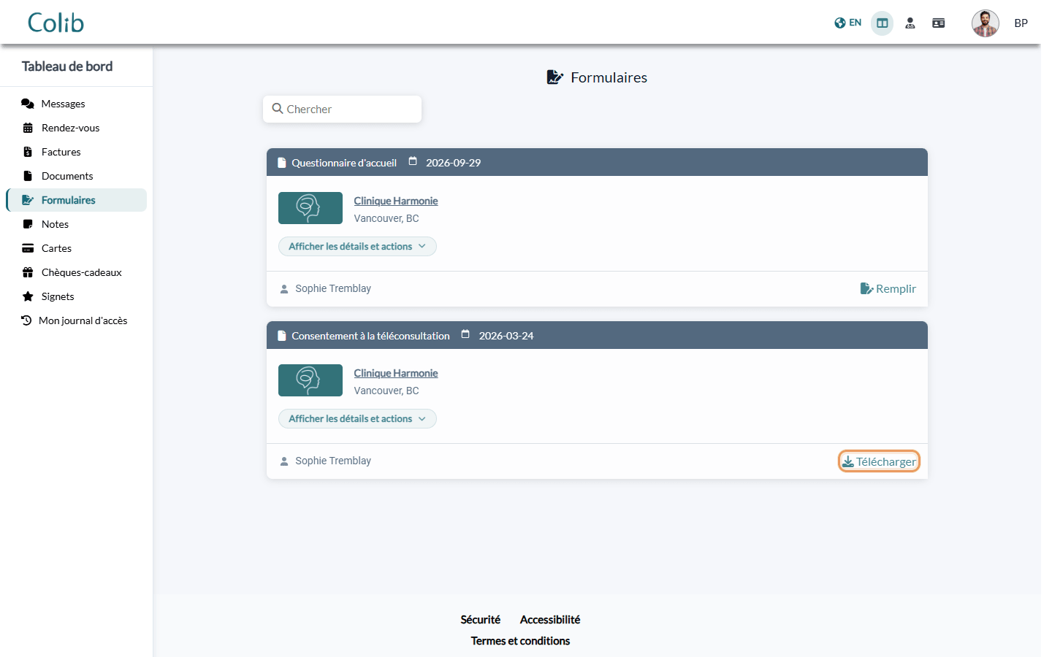The height and width of the screenshot is (657, 1052).
Task: Click the Consentement à la téléconsultation title
Action: 370,336
